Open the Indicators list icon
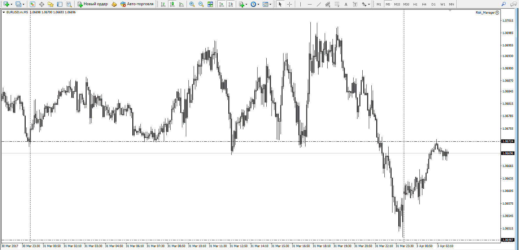This screenshot has height=250, width=519. [x=241, y=4]
